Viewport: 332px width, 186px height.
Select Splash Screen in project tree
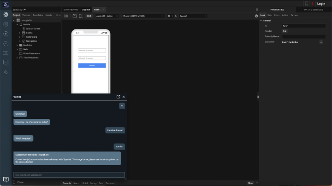pyautogui.click(x=33, y=29)
